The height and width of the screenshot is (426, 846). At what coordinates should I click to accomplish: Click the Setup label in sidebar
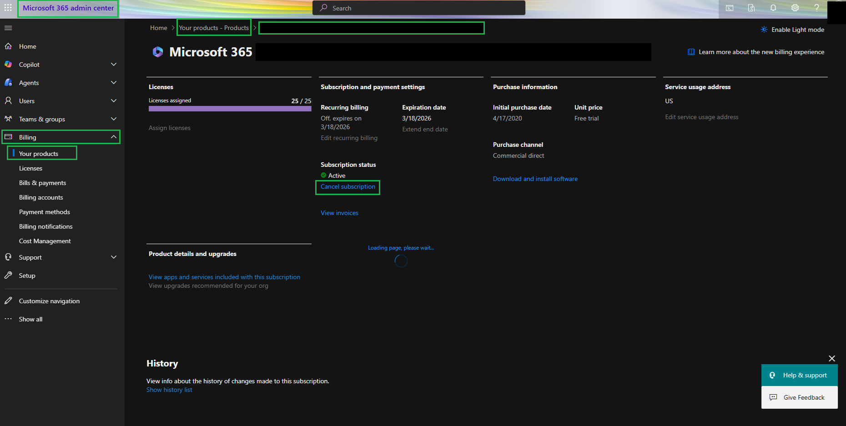pos(27,276)
